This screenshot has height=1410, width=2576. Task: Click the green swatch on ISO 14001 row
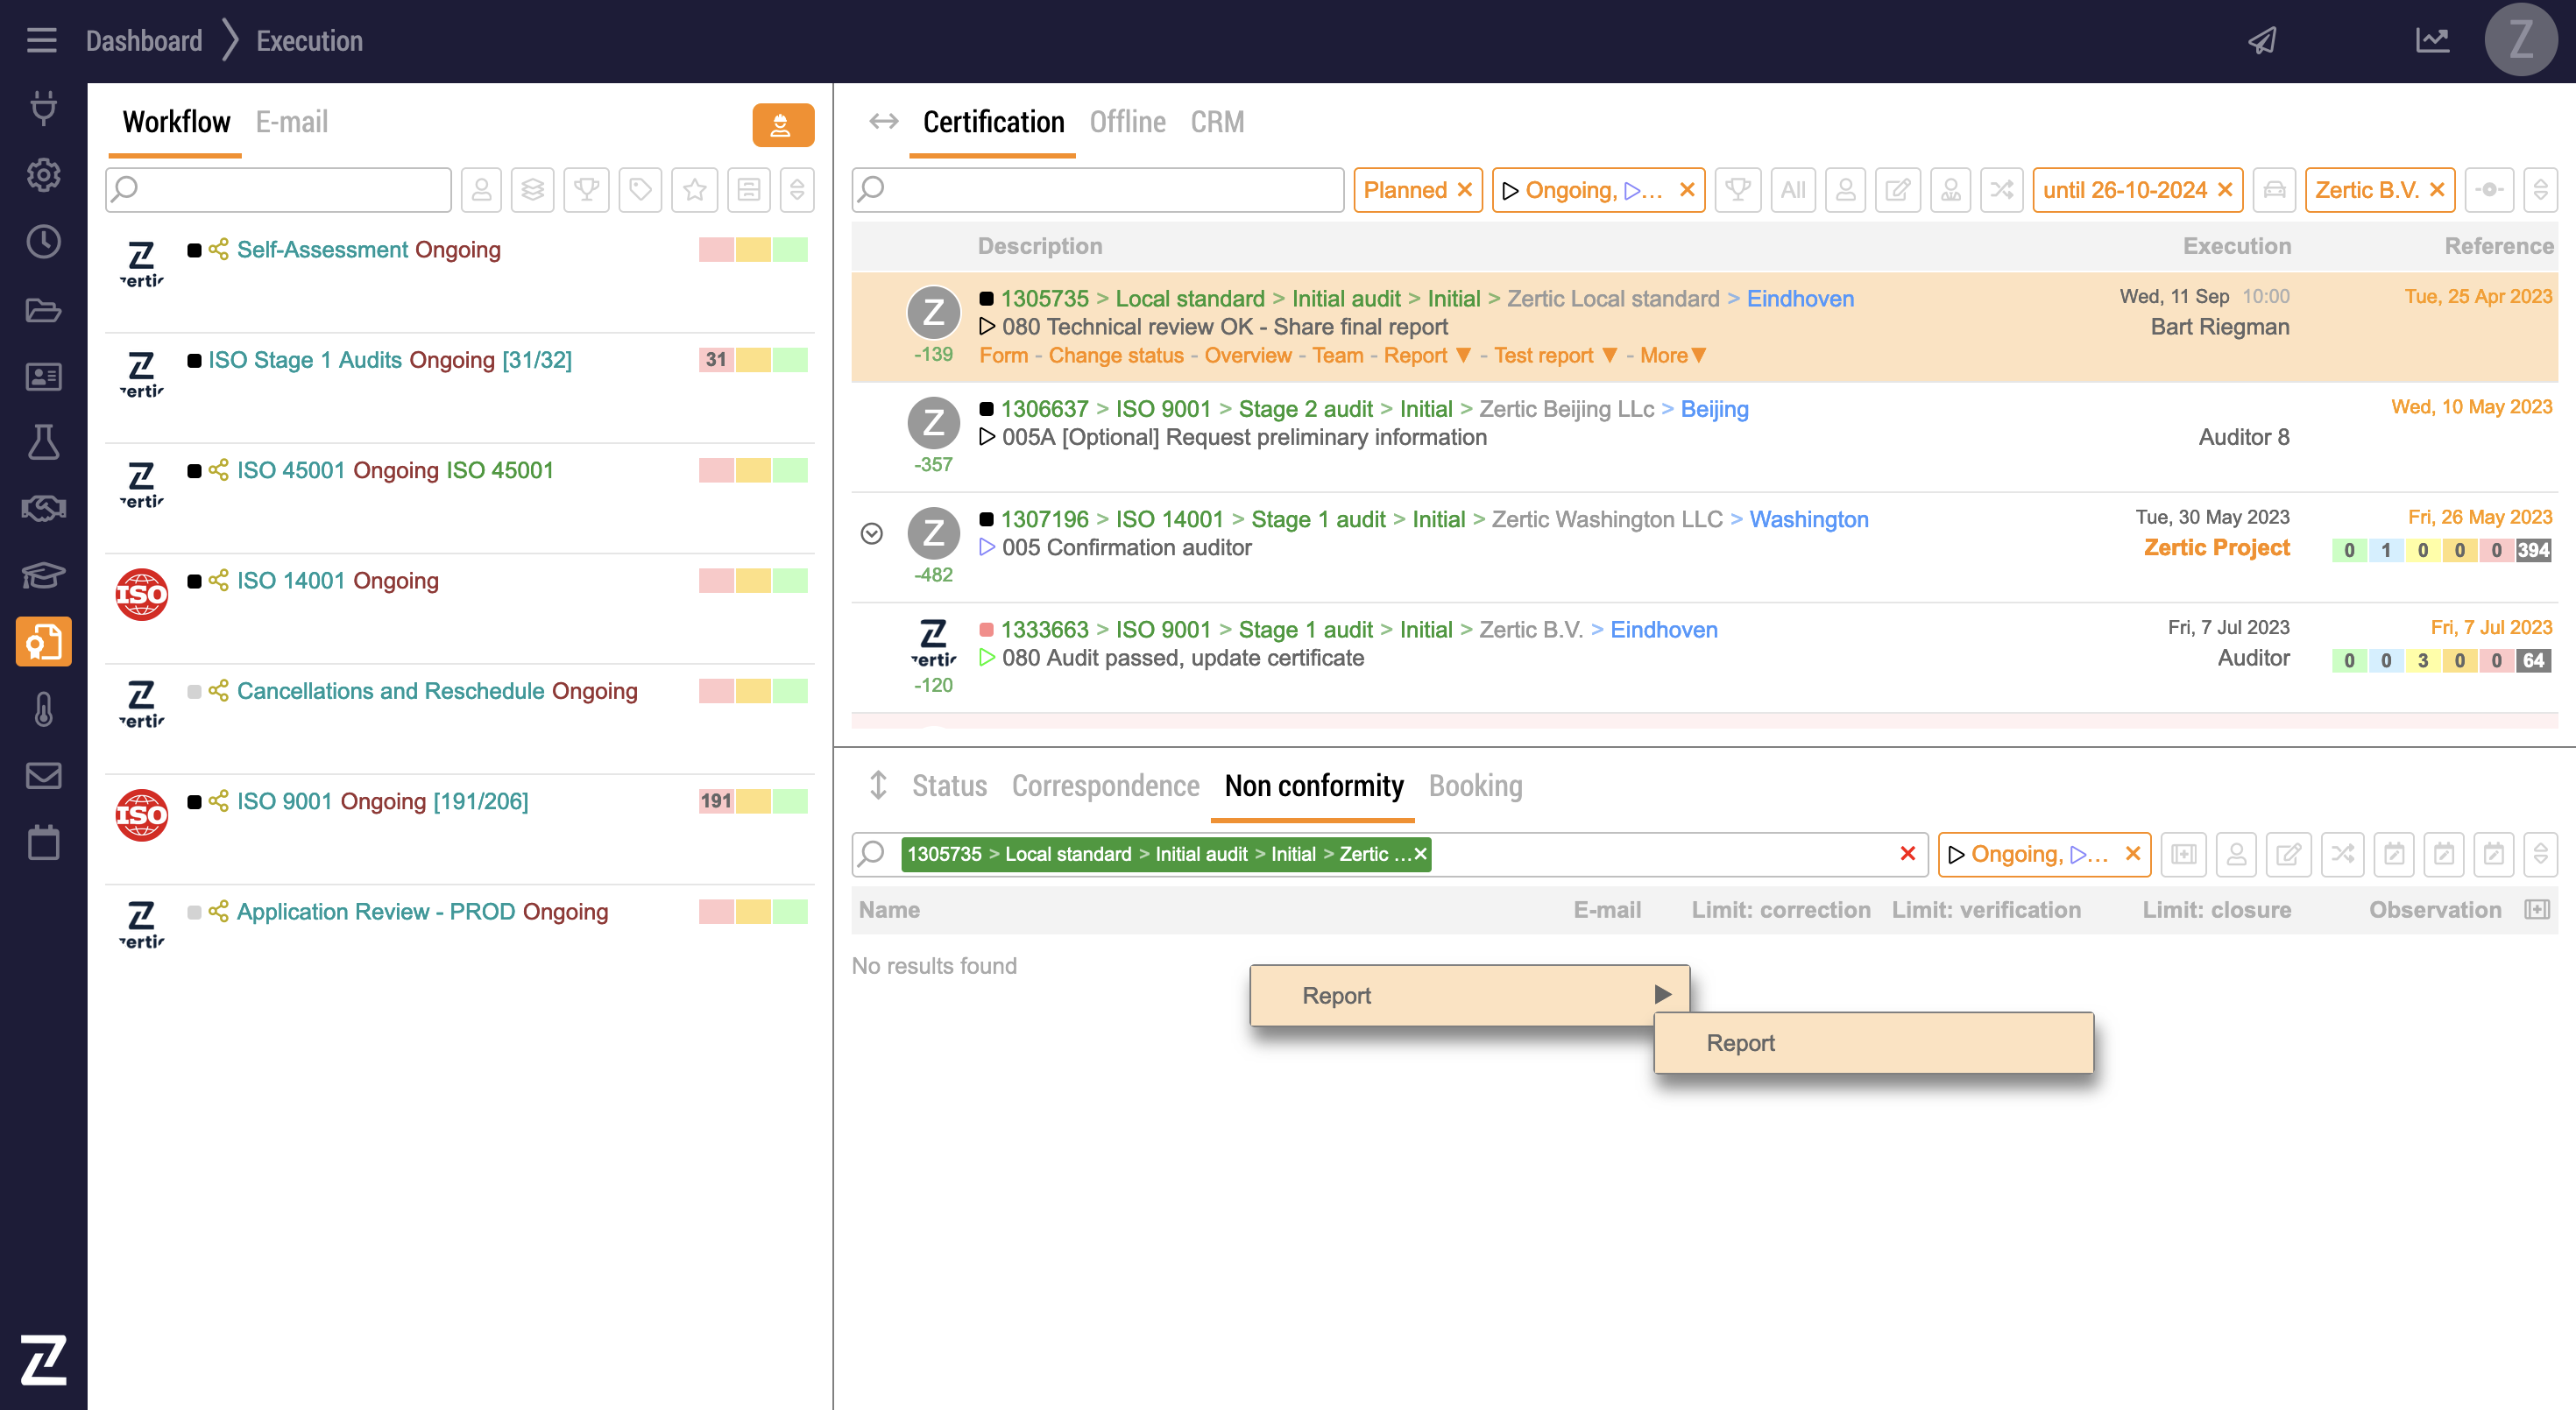coord(790,581)
